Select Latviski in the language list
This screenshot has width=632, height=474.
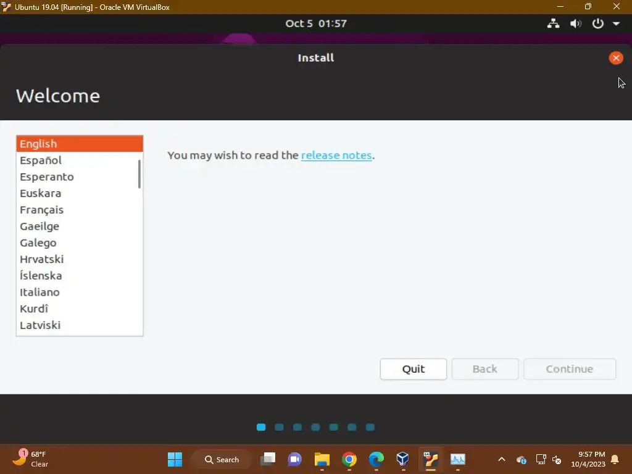80,325
